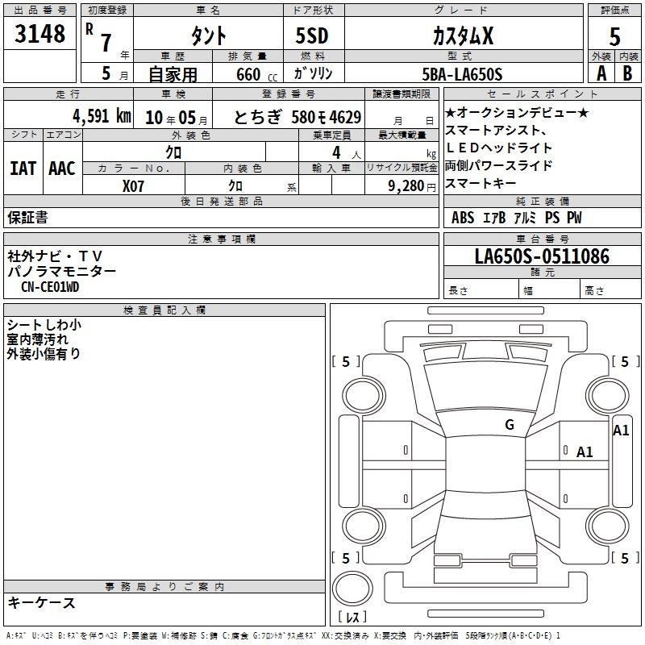The image size is (645, 645).
Task: Select shift type IAT
Action: click(23, 169)
